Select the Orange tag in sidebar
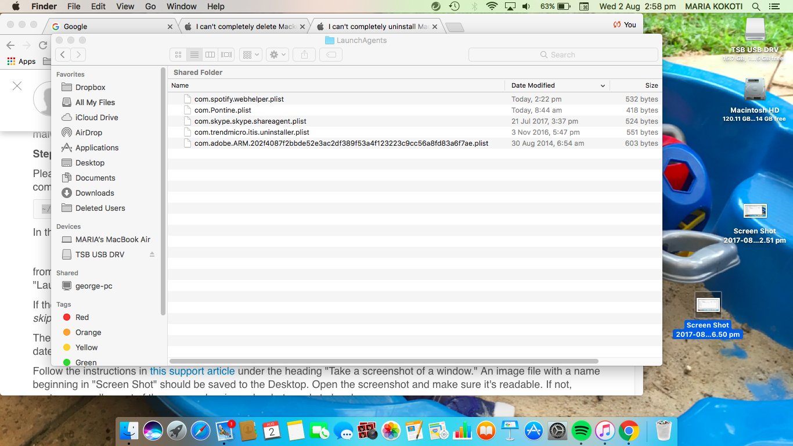793x446 pixels. point(88,332)
